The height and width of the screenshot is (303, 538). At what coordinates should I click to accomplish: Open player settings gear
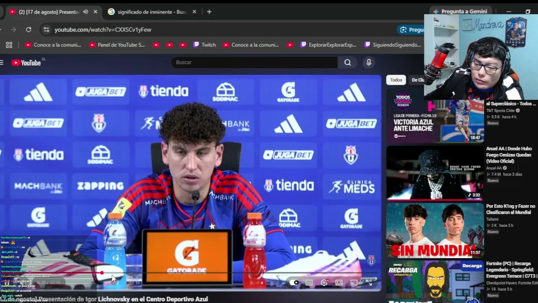point(324,283)
